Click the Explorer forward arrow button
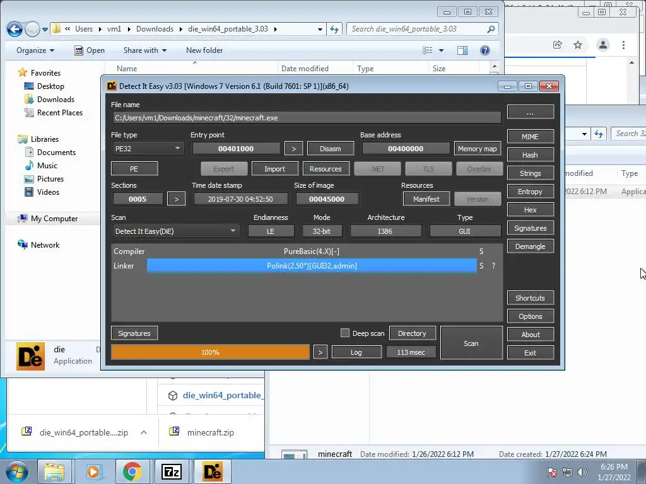 point(32,29)
